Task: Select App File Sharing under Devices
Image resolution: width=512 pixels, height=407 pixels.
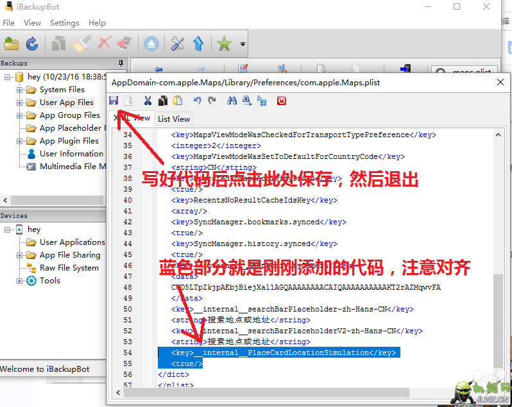Action: pyautogui.click(x=70, y=254)
